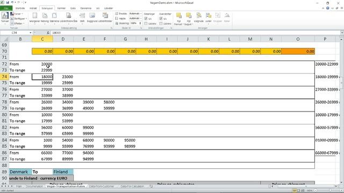Open the Fil tab
344x193 pixels.
(x=6, y=9)
